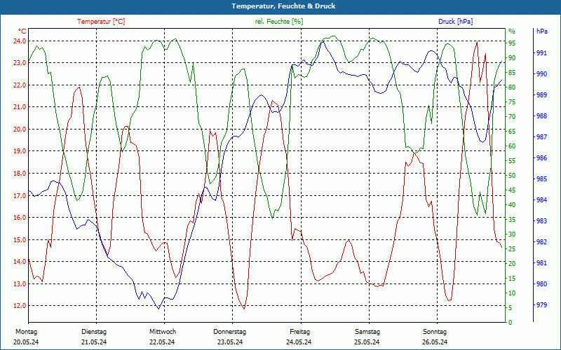Click the '987' pressure axis value
This screenshot has width=561, height=350.
point(542,137)
